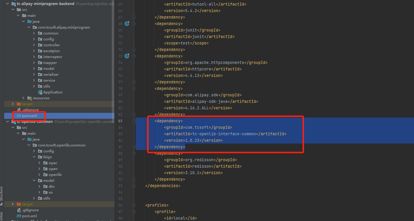Click the serializer package folder icon
The width and height of the screenshot is (414, 221).
(x=40, y=75)
